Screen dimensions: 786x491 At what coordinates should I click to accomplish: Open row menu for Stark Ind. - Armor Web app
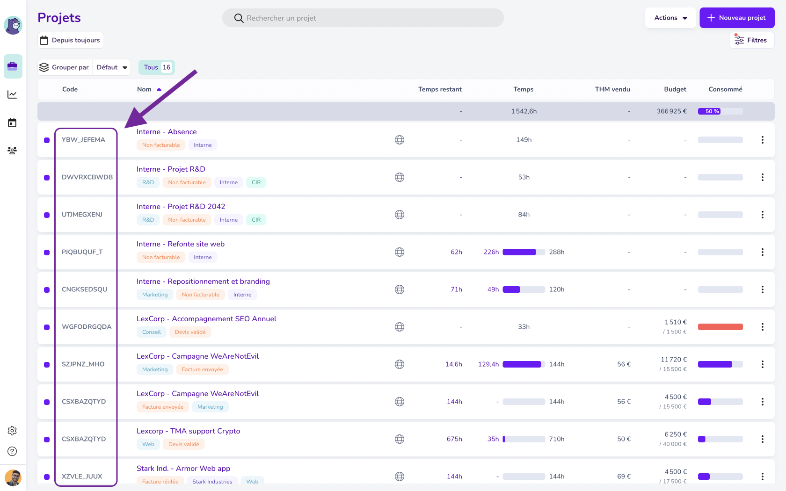763,477
